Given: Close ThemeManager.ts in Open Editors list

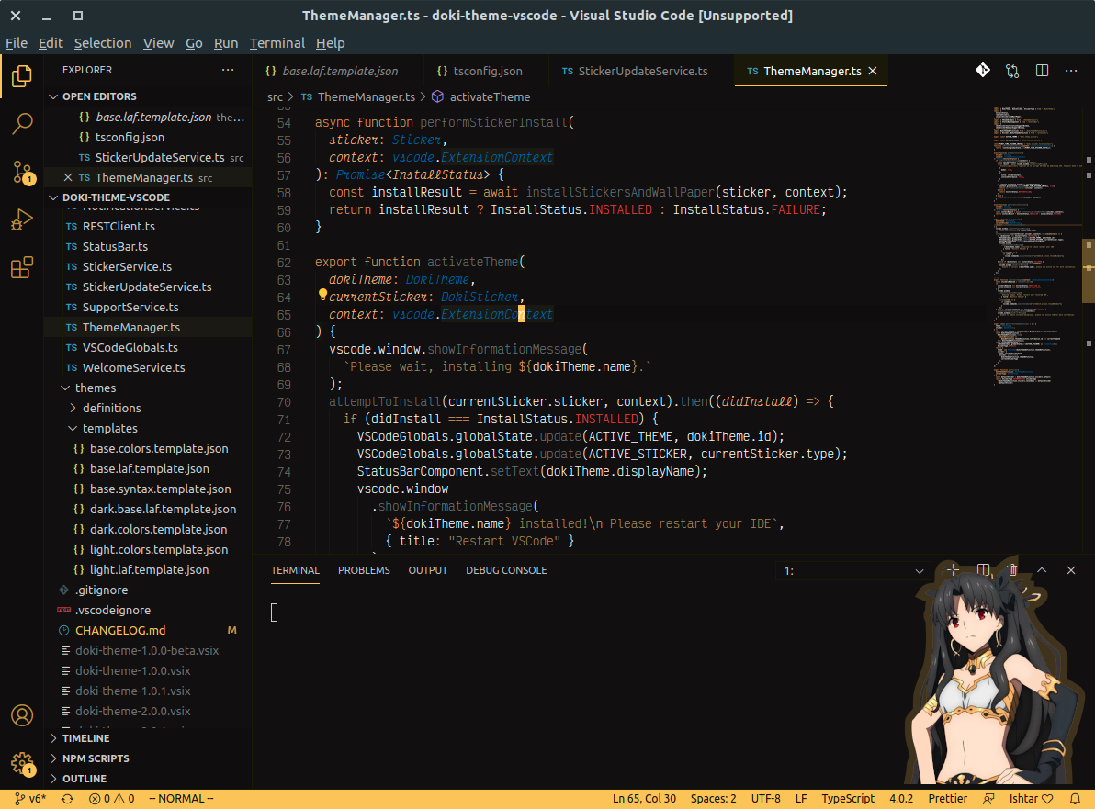Looking at the screenshot, I should (68, 177).
